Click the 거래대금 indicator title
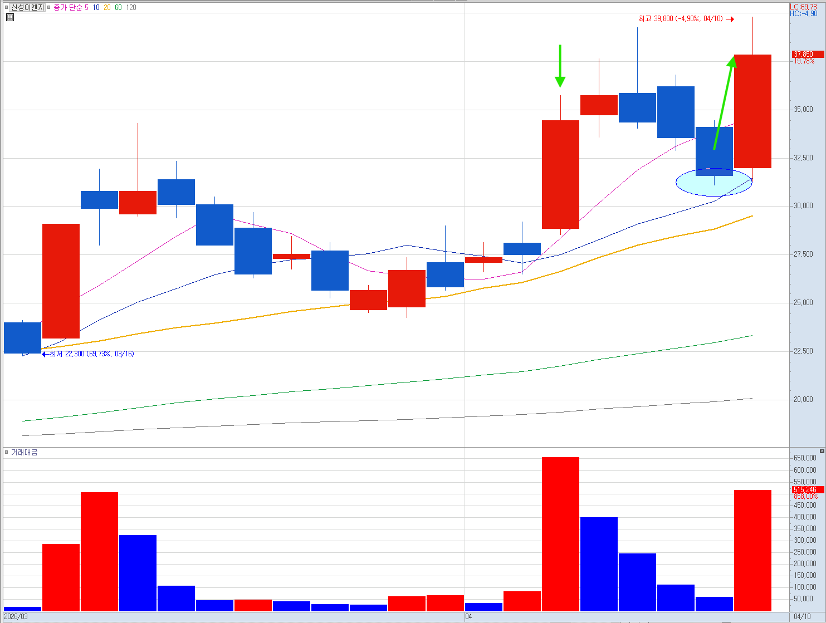 (x=25, y=453)
